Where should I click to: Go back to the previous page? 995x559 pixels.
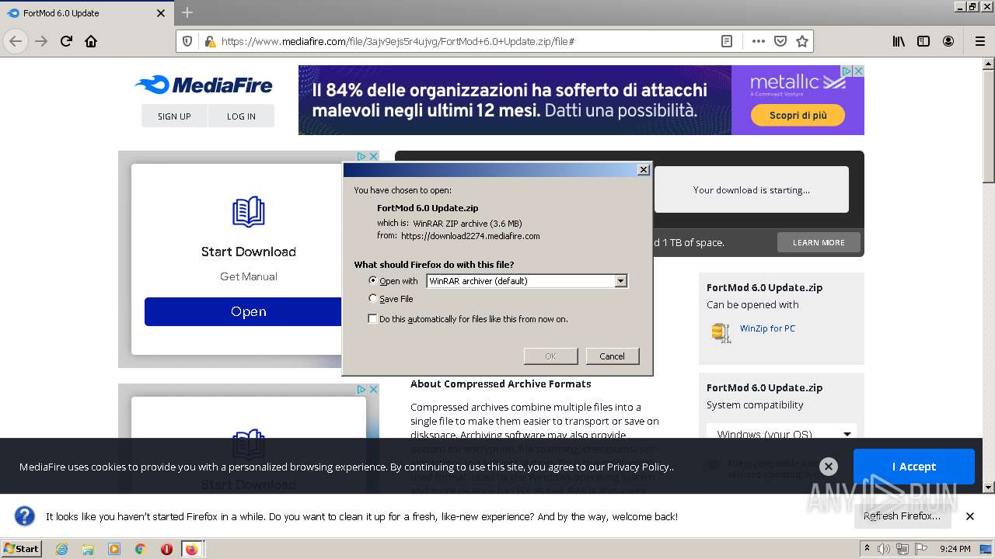tap(16, 41)
